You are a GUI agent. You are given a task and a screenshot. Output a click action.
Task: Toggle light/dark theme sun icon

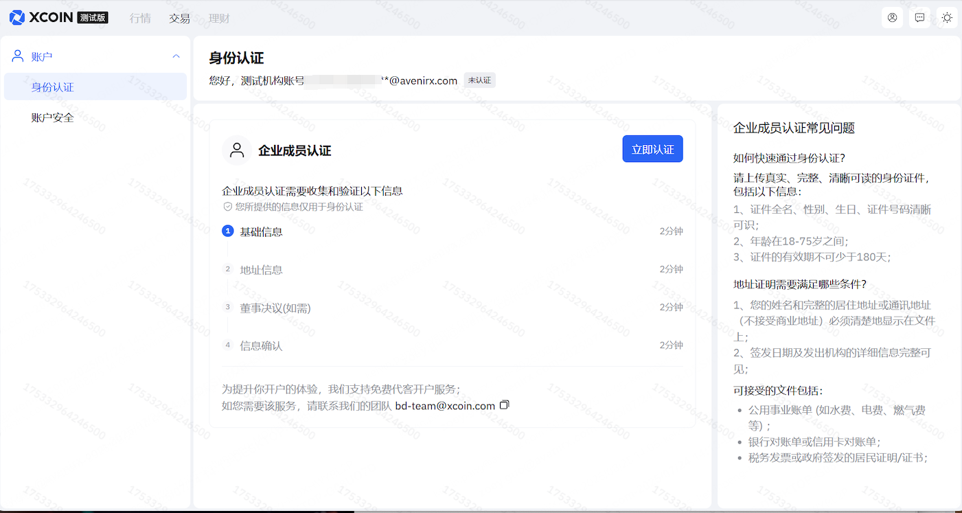click(947, 18)
